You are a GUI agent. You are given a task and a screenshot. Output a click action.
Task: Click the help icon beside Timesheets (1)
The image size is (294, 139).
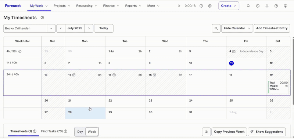click(35, 131)
